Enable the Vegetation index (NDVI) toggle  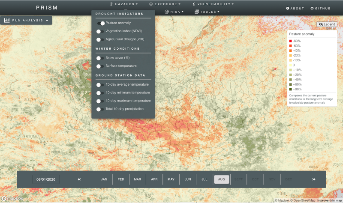pos(100,31)
